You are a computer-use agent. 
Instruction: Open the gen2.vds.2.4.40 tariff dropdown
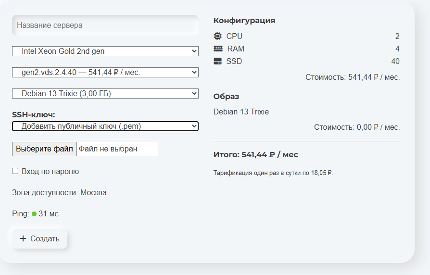click(x=105, y=73)
